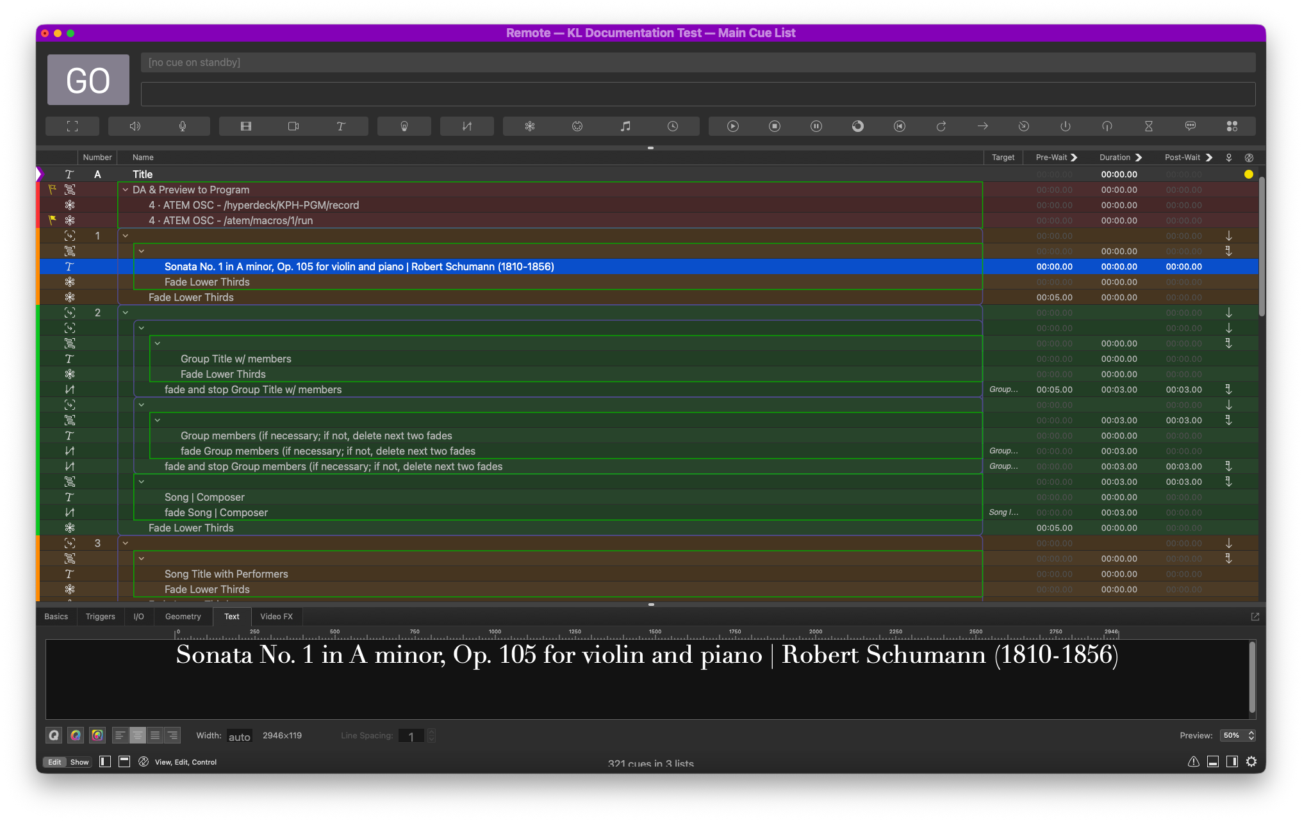Add a Text cue from the toolbar
The height and width of the screenshot is (821, 1302).
click(341, 126)
